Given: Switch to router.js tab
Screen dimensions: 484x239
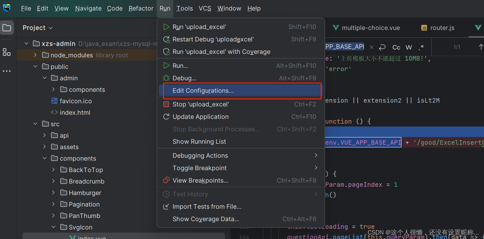Looking at the screenshot, I should click(438, 28).
